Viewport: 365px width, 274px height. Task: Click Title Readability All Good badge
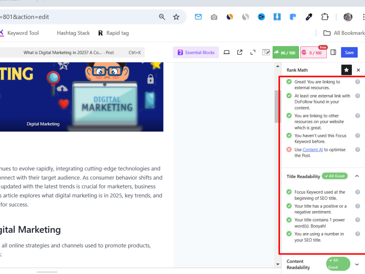[335, 176]
